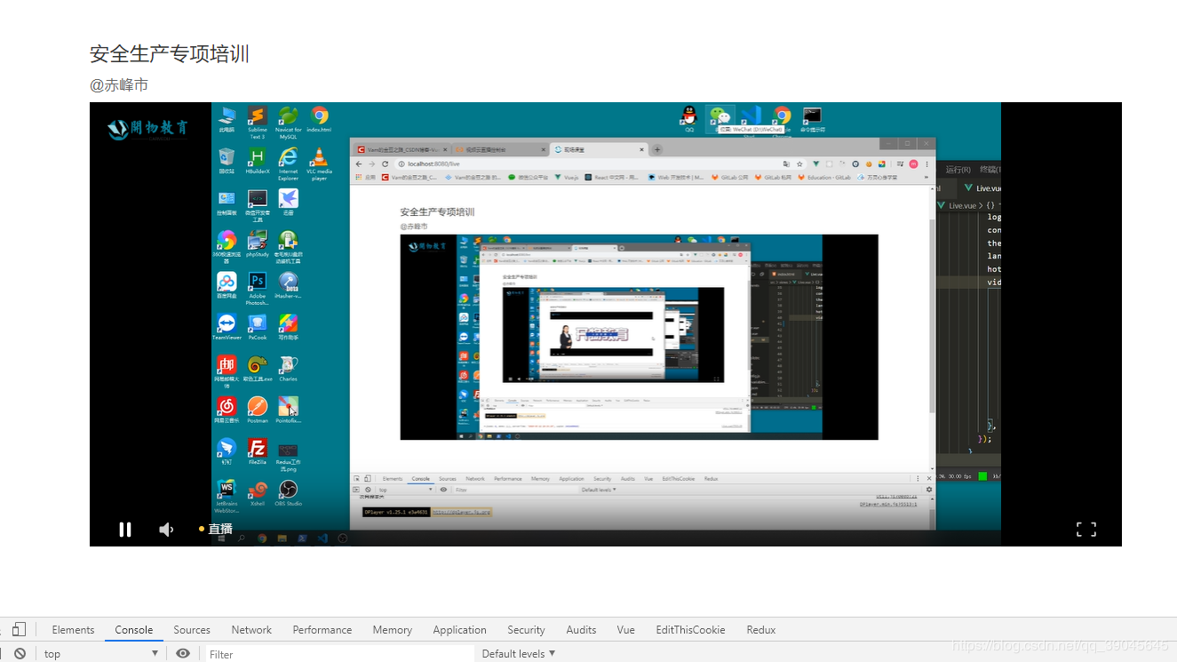Pause the live stream video
Viewport: 1177px width, 662px height.
point(125,530)
